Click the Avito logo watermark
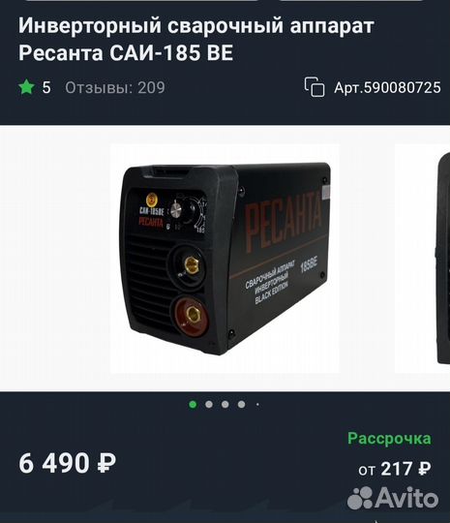 393,498
